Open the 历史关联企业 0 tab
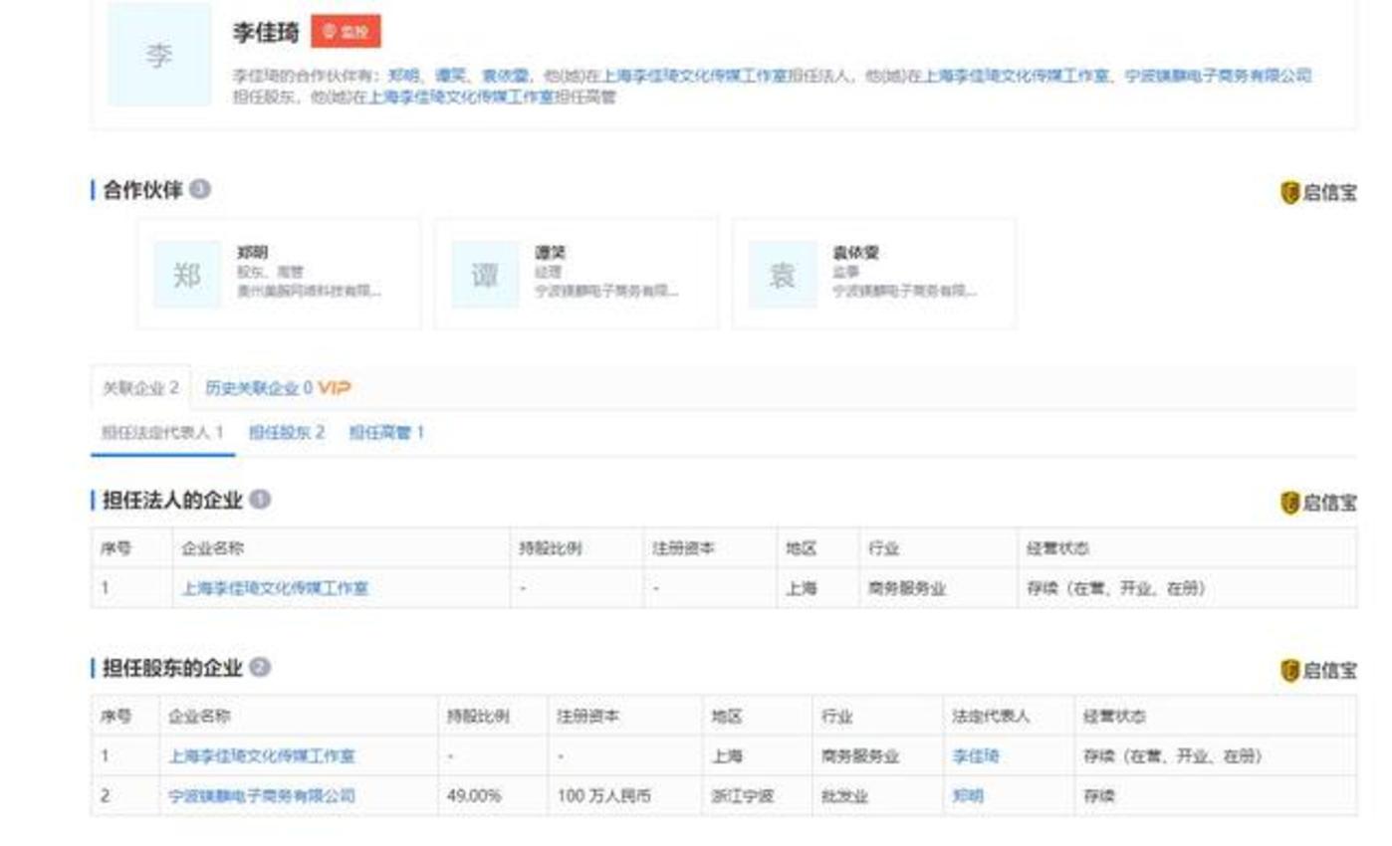 (x=258, y=387)
